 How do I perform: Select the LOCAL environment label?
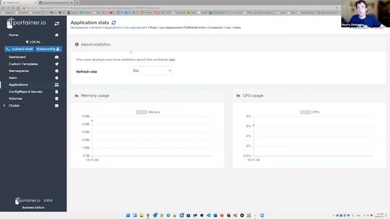(33, 42)
